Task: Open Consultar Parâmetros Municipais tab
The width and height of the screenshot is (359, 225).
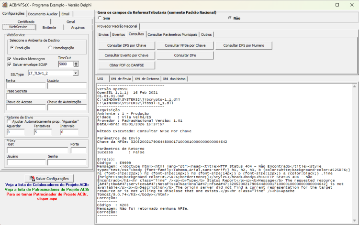Action: point(172,34)
